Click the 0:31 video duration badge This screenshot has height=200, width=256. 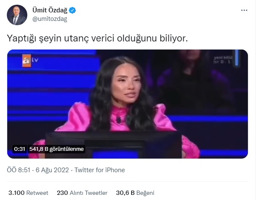[x=20, y=149]
